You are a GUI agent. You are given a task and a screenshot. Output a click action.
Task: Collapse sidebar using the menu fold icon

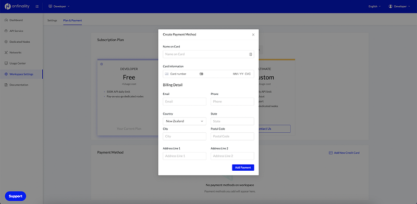click(x=37, y=6)
